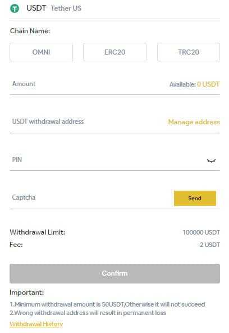The width and height of the screenshot is (229, 333).
Task: Click the green Tether USDT coin icon
Action: (x=15, y=8)
